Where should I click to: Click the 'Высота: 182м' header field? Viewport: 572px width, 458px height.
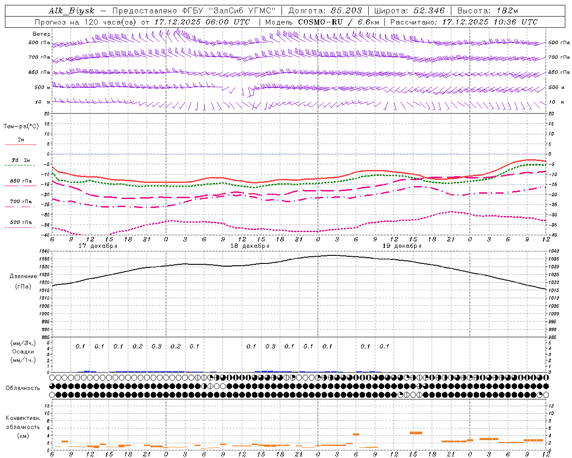pos(488,11)
